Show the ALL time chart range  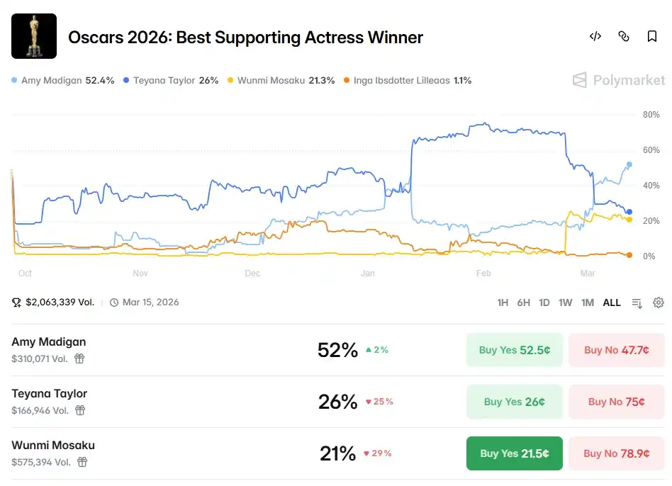[612, 303]
